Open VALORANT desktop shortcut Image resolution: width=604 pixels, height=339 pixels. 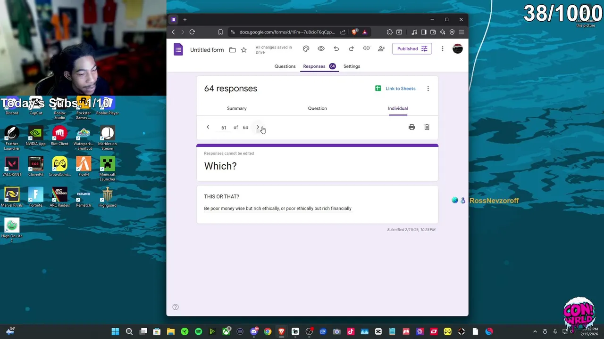(12, 166)
